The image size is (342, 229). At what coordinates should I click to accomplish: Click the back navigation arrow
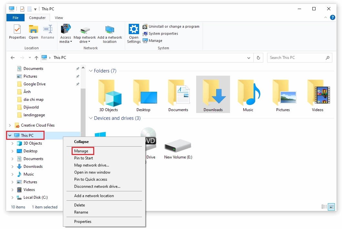[x=12, y=58]
